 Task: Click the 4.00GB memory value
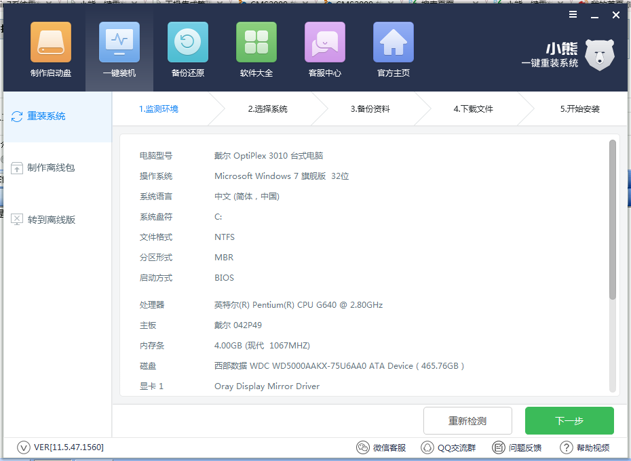point(262,346)
